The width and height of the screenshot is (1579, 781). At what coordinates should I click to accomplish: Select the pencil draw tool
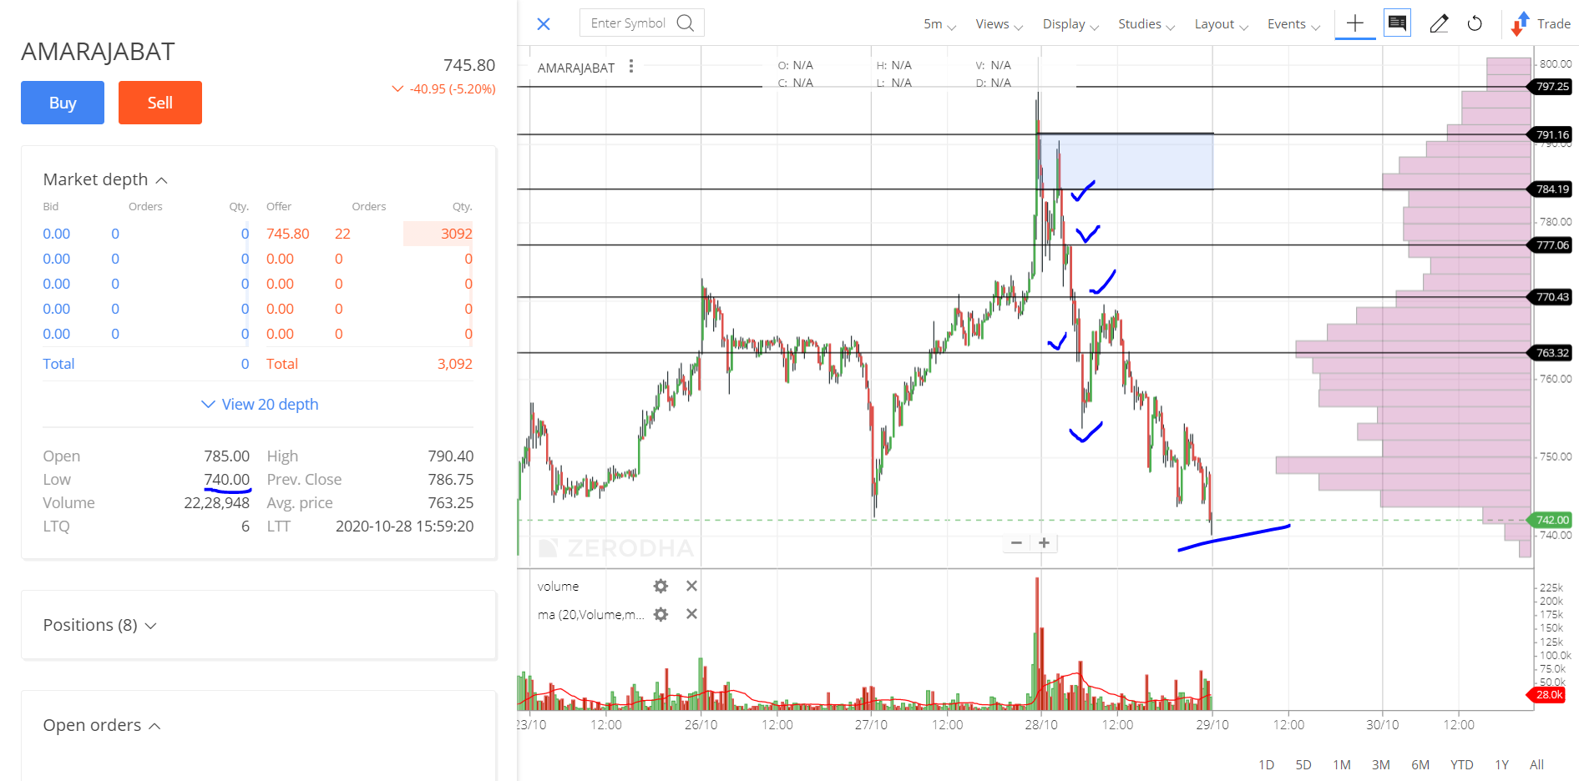pos(1439,23)
